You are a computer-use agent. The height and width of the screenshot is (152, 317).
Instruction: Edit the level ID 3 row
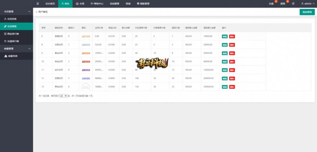coord(225,61)
